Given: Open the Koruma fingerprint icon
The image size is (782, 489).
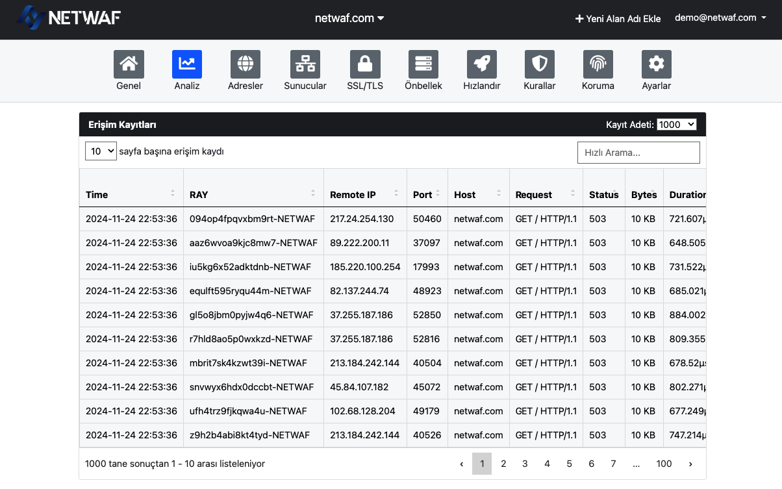Looking at the screenshot, I should coord(598,64).
